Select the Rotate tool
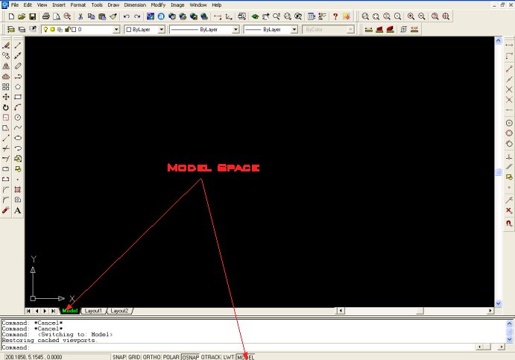This screenshot has width=515, height=360. 6,107
